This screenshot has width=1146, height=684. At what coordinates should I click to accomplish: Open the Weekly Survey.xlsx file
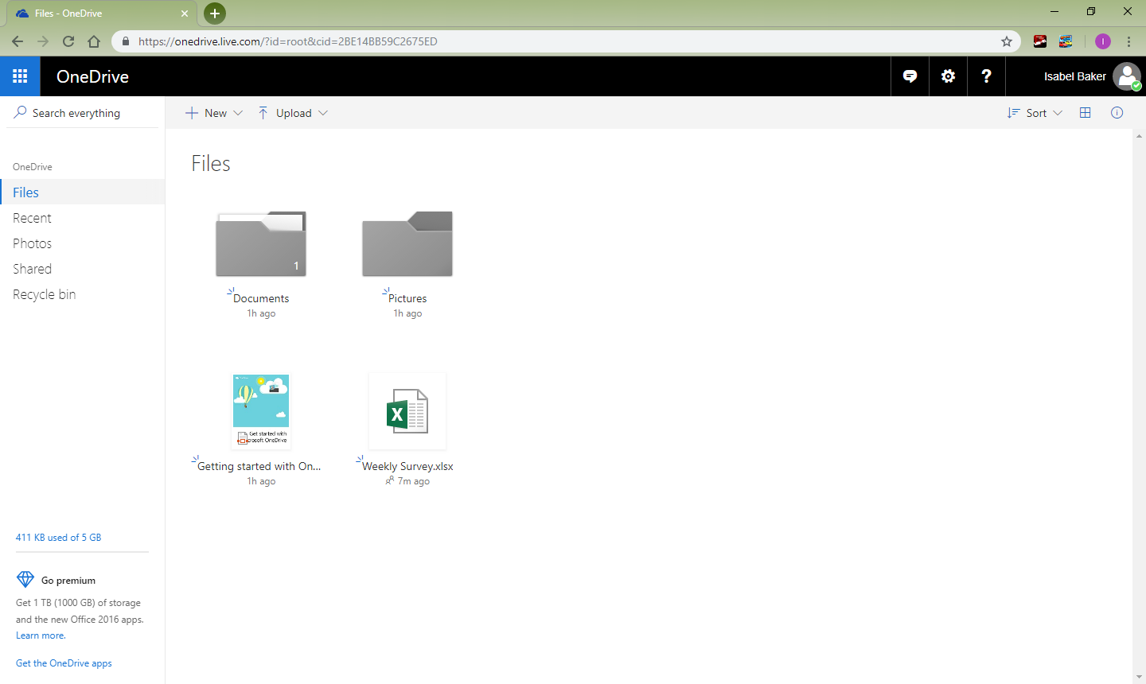407,412
